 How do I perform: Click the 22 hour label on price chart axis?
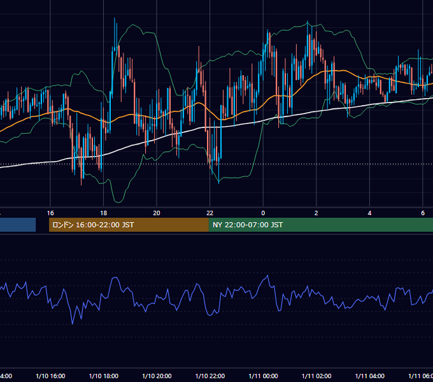[x=210, y=213]
